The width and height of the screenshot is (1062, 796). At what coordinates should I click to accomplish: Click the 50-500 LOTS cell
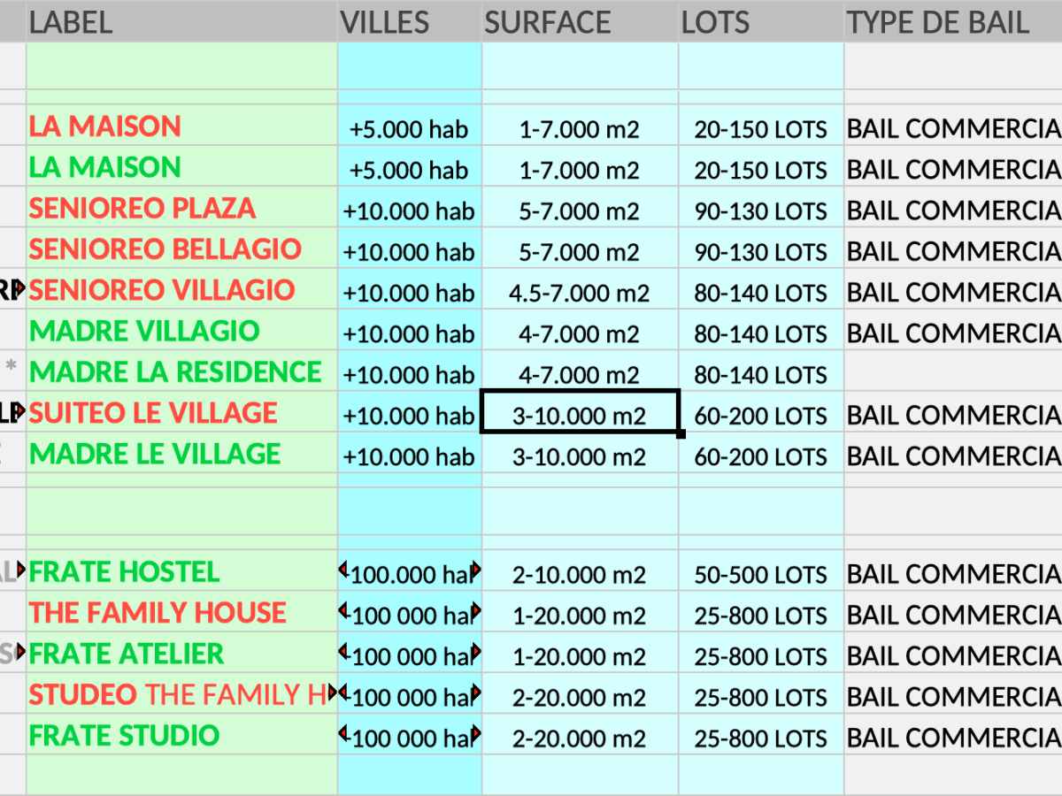[760, 574]
